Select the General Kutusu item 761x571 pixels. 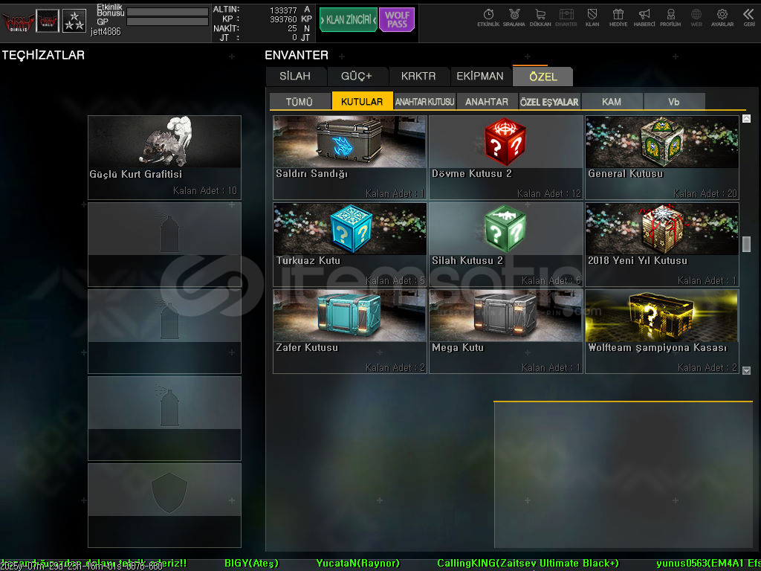[662, 158]
